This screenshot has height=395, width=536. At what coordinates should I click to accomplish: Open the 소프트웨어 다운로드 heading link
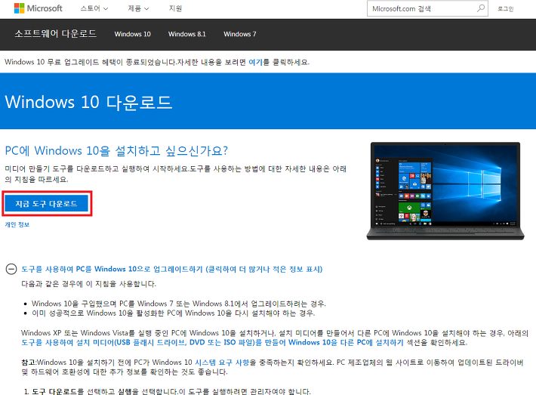[x=56, y=33]
